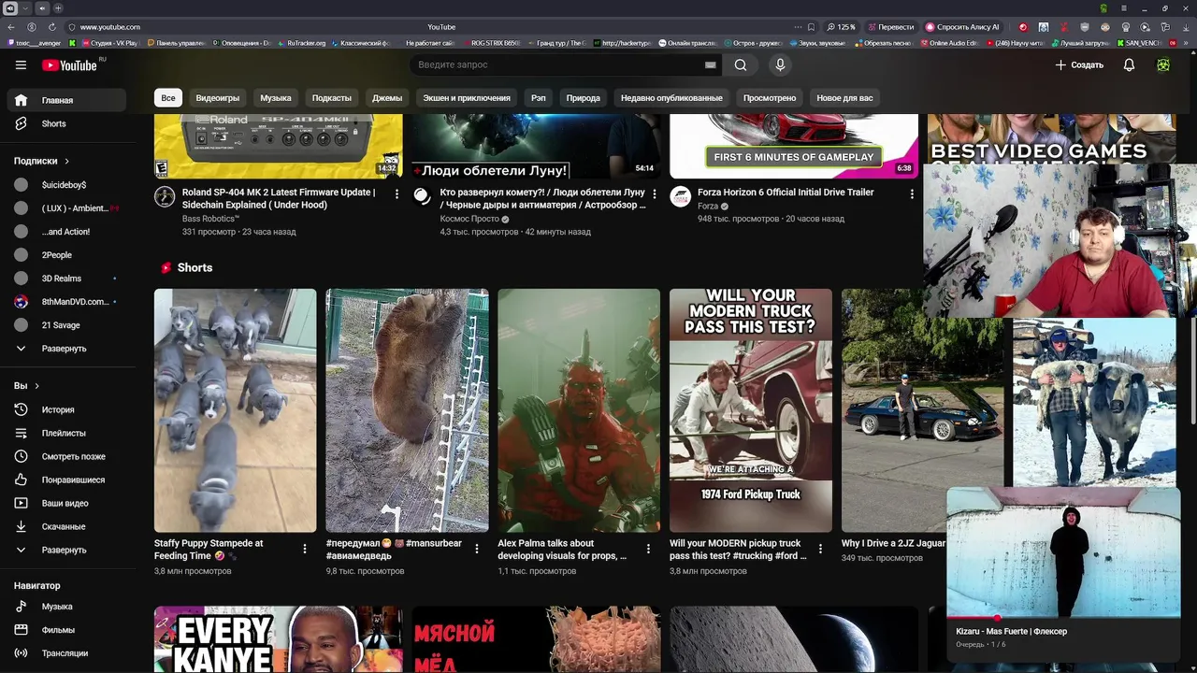Viewport: 1197px width, 673px height.
Task: Open the 2People subscription channel
Action: pyautogui.click(x=66, y=255)
